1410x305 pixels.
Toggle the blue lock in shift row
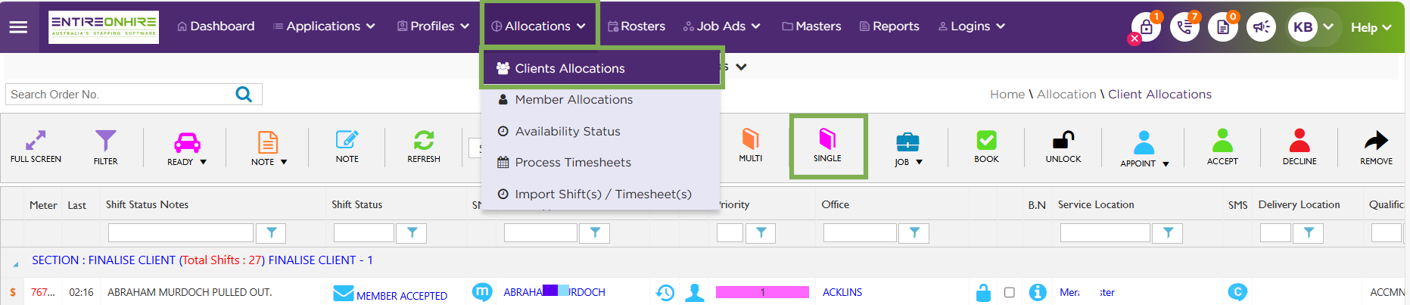pos(983,292)
